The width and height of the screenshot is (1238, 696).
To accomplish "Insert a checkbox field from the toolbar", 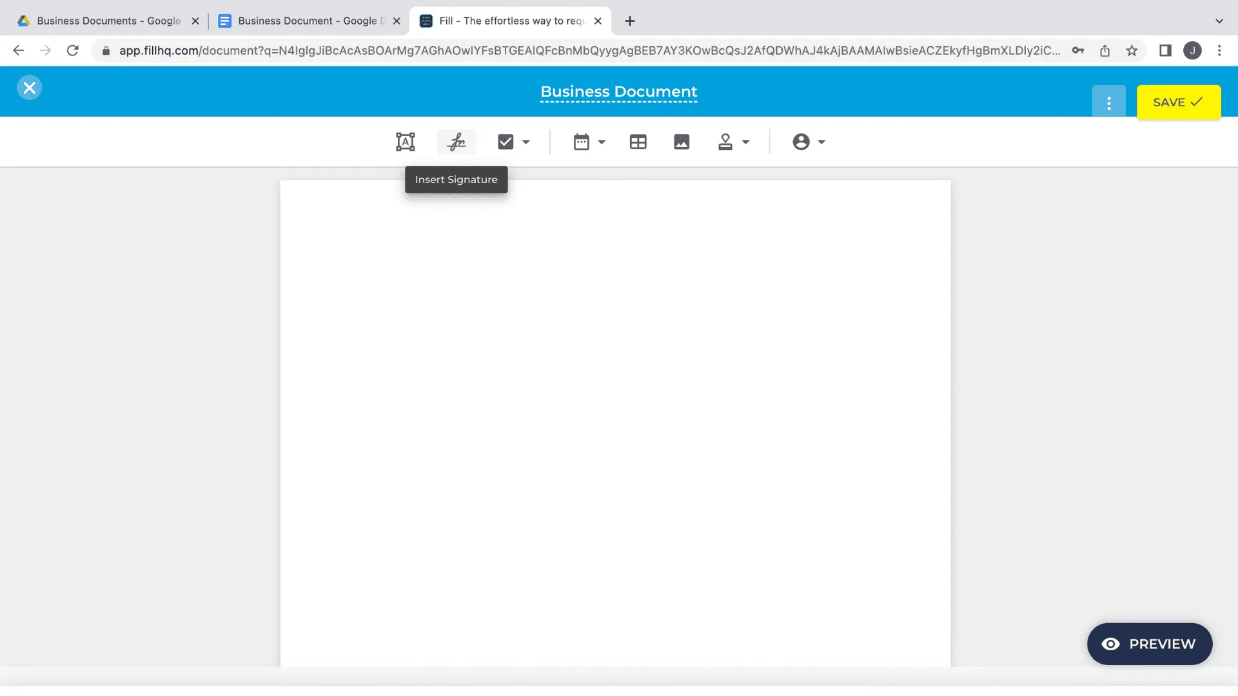I will click(506, 142).
